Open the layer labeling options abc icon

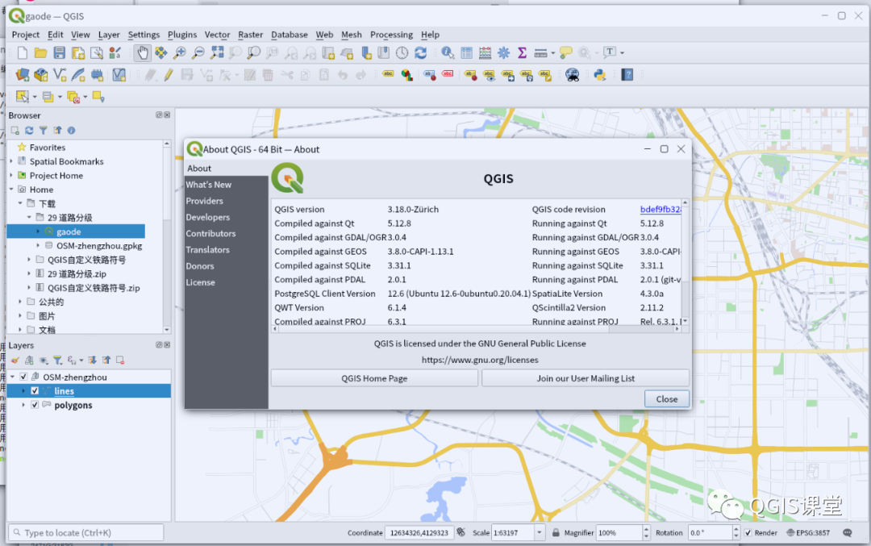pos(388,74)
